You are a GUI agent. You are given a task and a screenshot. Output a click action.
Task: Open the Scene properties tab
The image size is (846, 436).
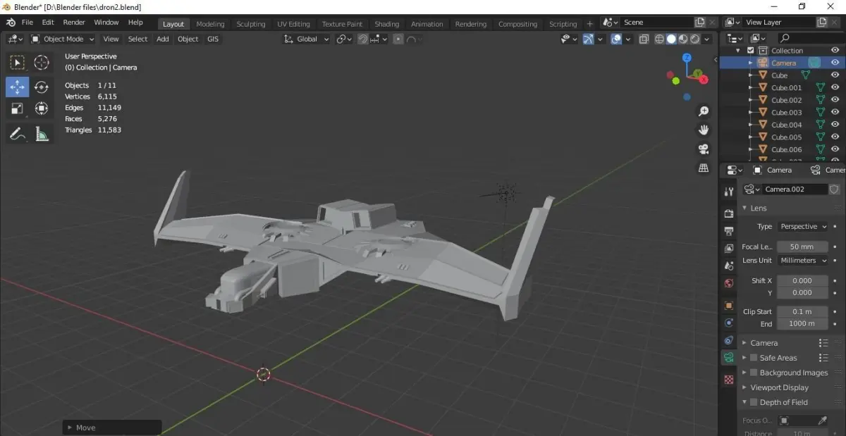[729, 266]
